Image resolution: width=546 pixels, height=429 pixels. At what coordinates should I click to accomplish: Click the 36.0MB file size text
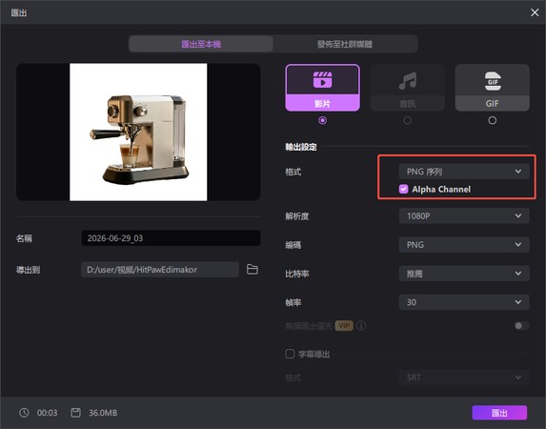click(x=103, y=413)
